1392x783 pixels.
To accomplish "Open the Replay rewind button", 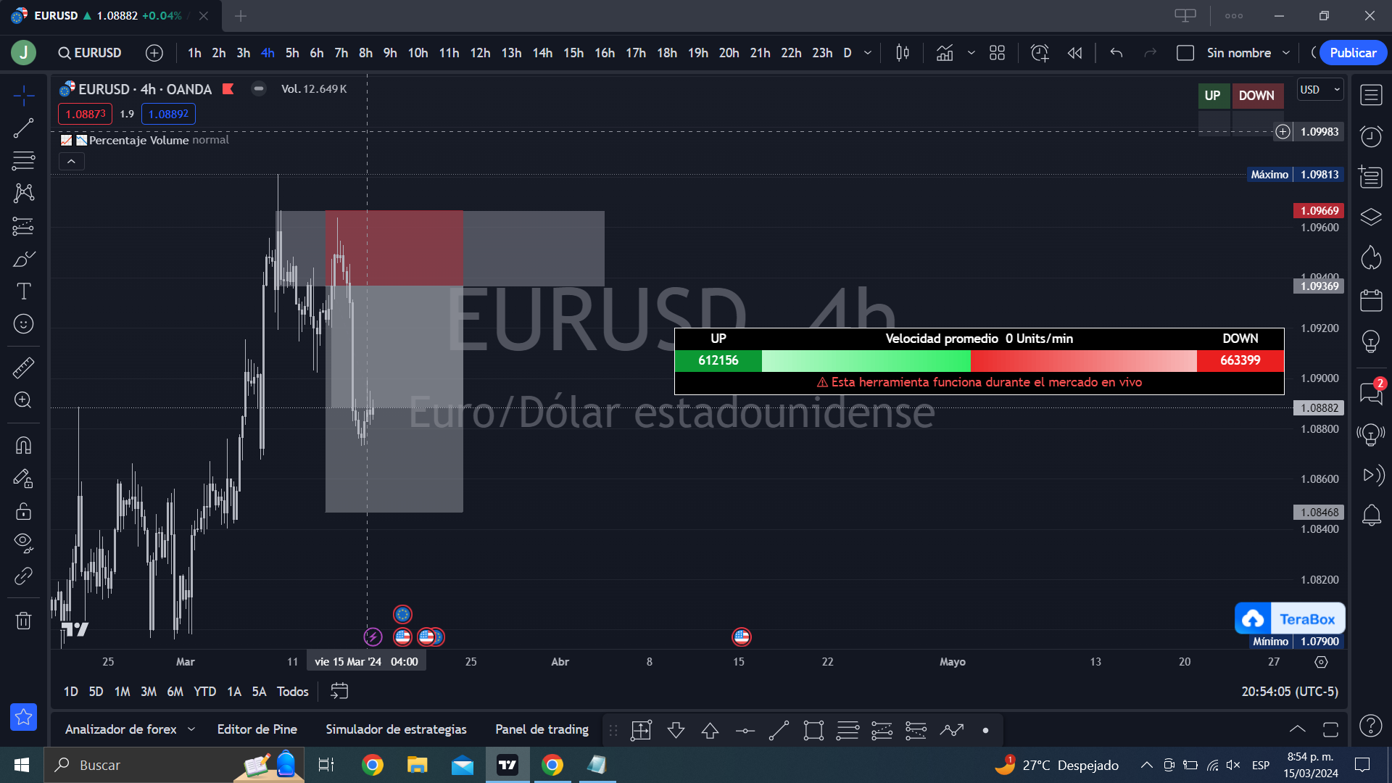I will 1074,53.
